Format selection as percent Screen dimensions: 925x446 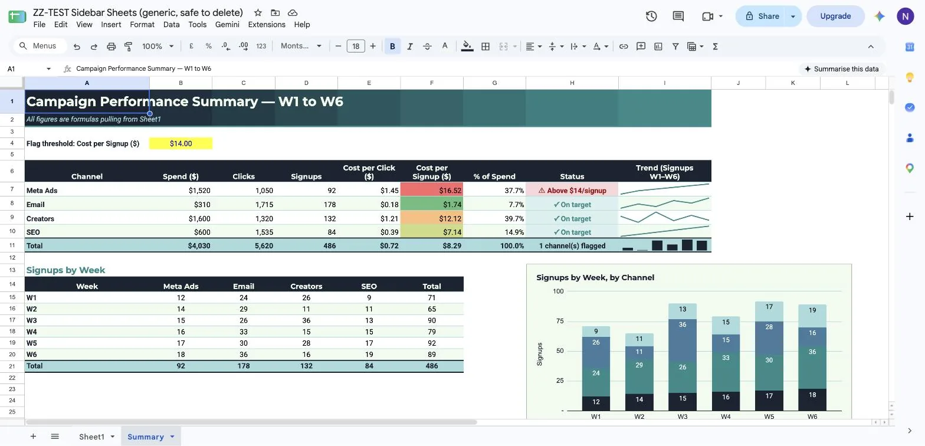[208, 46]
